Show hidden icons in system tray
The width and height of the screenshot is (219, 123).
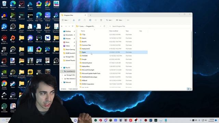(x=191, y=120)
